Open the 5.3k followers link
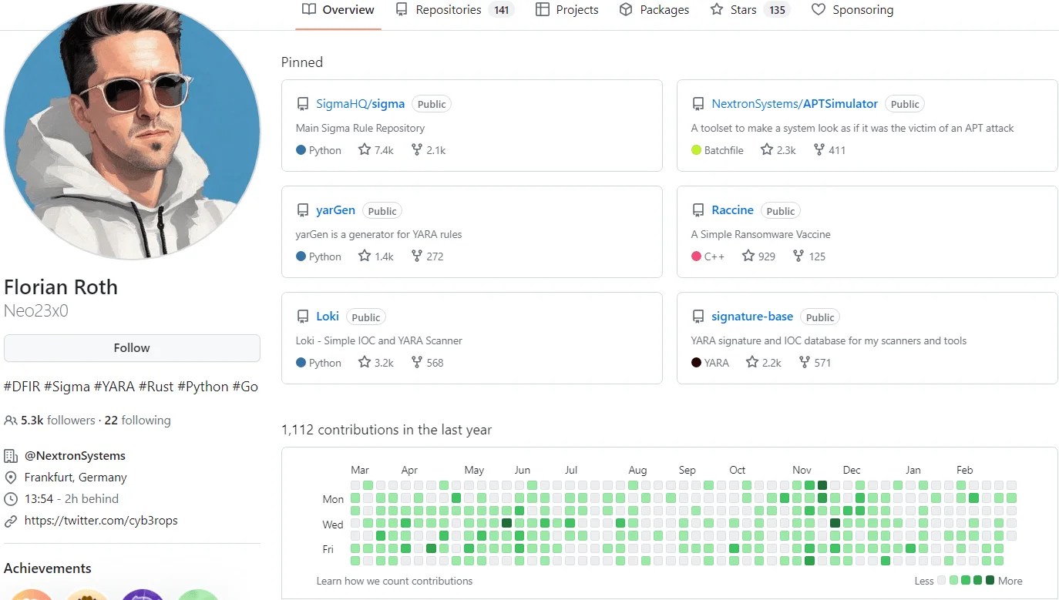The height and width of the screenshot is (600, 1059). pyautogui.click(x=59, y=421)
